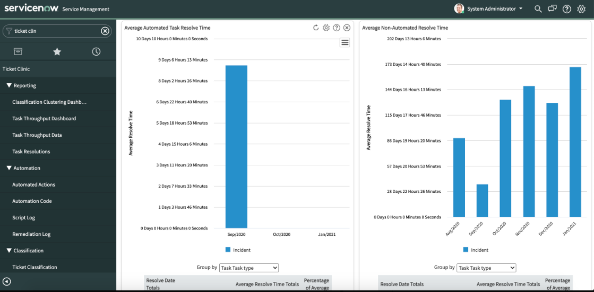Screen dimensions: 594x292
Task: Open the help question mark icon in header
Action: tap(567, 9)
